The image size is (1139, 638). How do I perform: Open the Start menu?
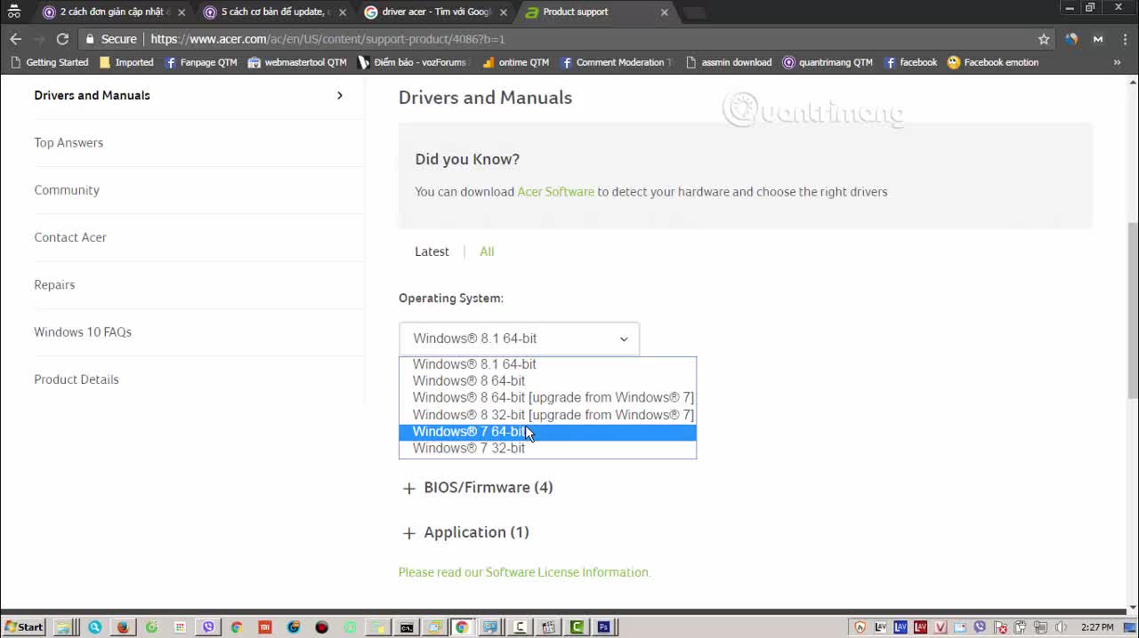coord(23,626)
